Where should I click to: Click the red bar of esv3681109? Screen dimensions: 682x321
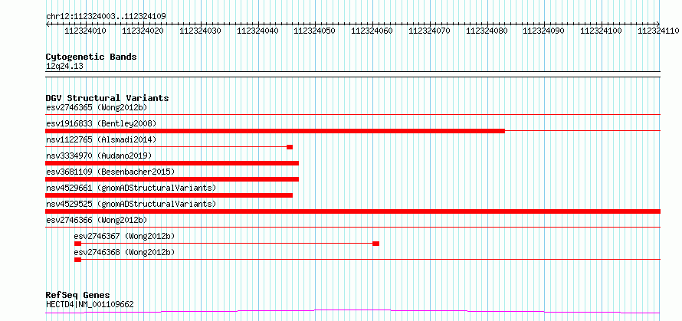(172, 179)
